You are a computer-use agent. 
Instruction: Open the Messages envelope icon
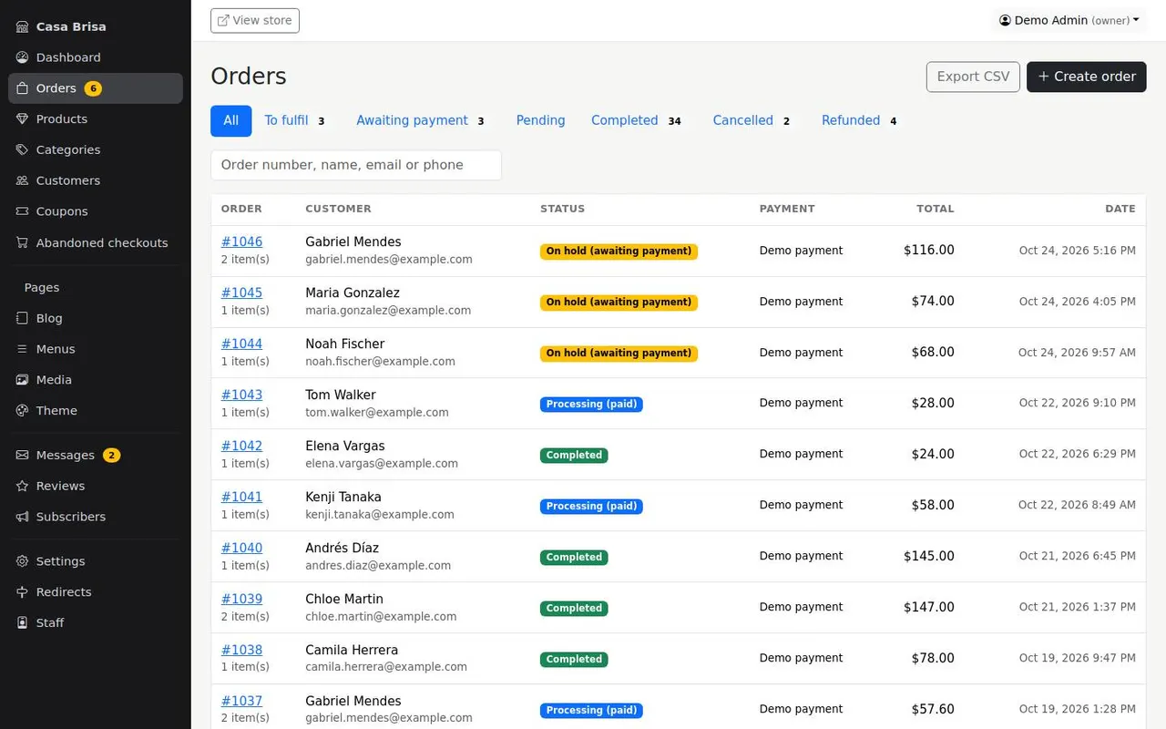[x=22, y=456]
